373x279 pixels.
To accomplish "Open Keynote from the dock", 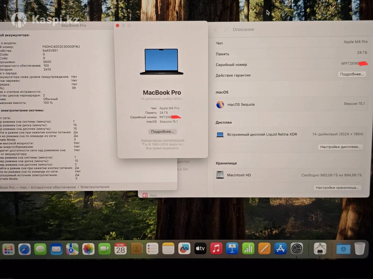I will 232,249.
